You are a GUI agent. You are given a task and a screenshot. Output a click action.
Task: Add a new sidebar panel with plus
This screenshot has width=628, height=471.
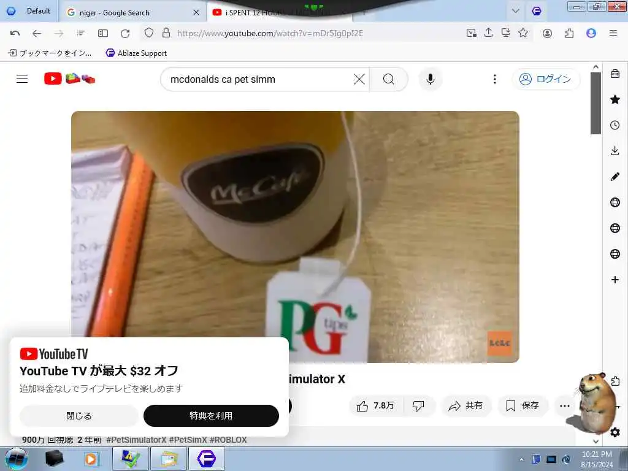615,280
